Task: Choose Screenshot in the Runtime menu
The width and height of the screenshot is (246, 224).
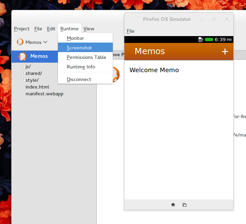Action: (x=85, y=48)
